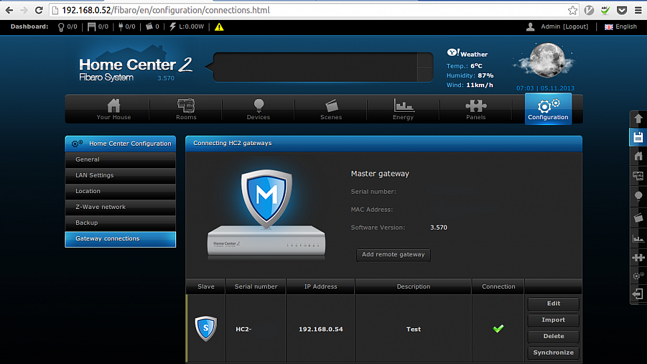Screen dimensions: 647x364
Task: Click Import for slave 192.168.0.54
Action: click(x=554, y=320)
